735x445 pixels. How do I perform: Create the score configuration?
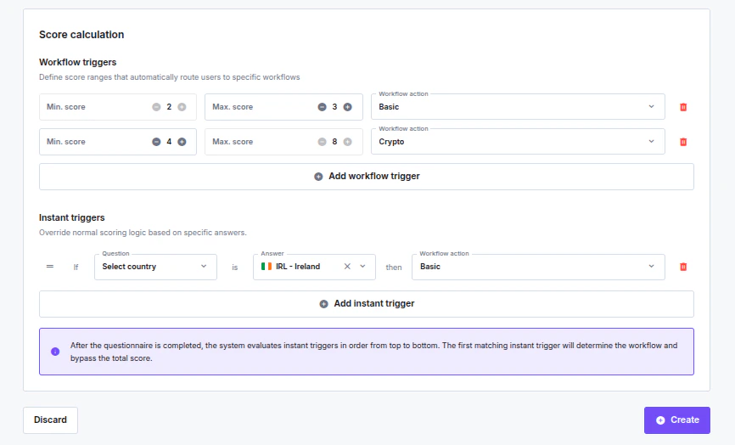[x=677, y=420]
